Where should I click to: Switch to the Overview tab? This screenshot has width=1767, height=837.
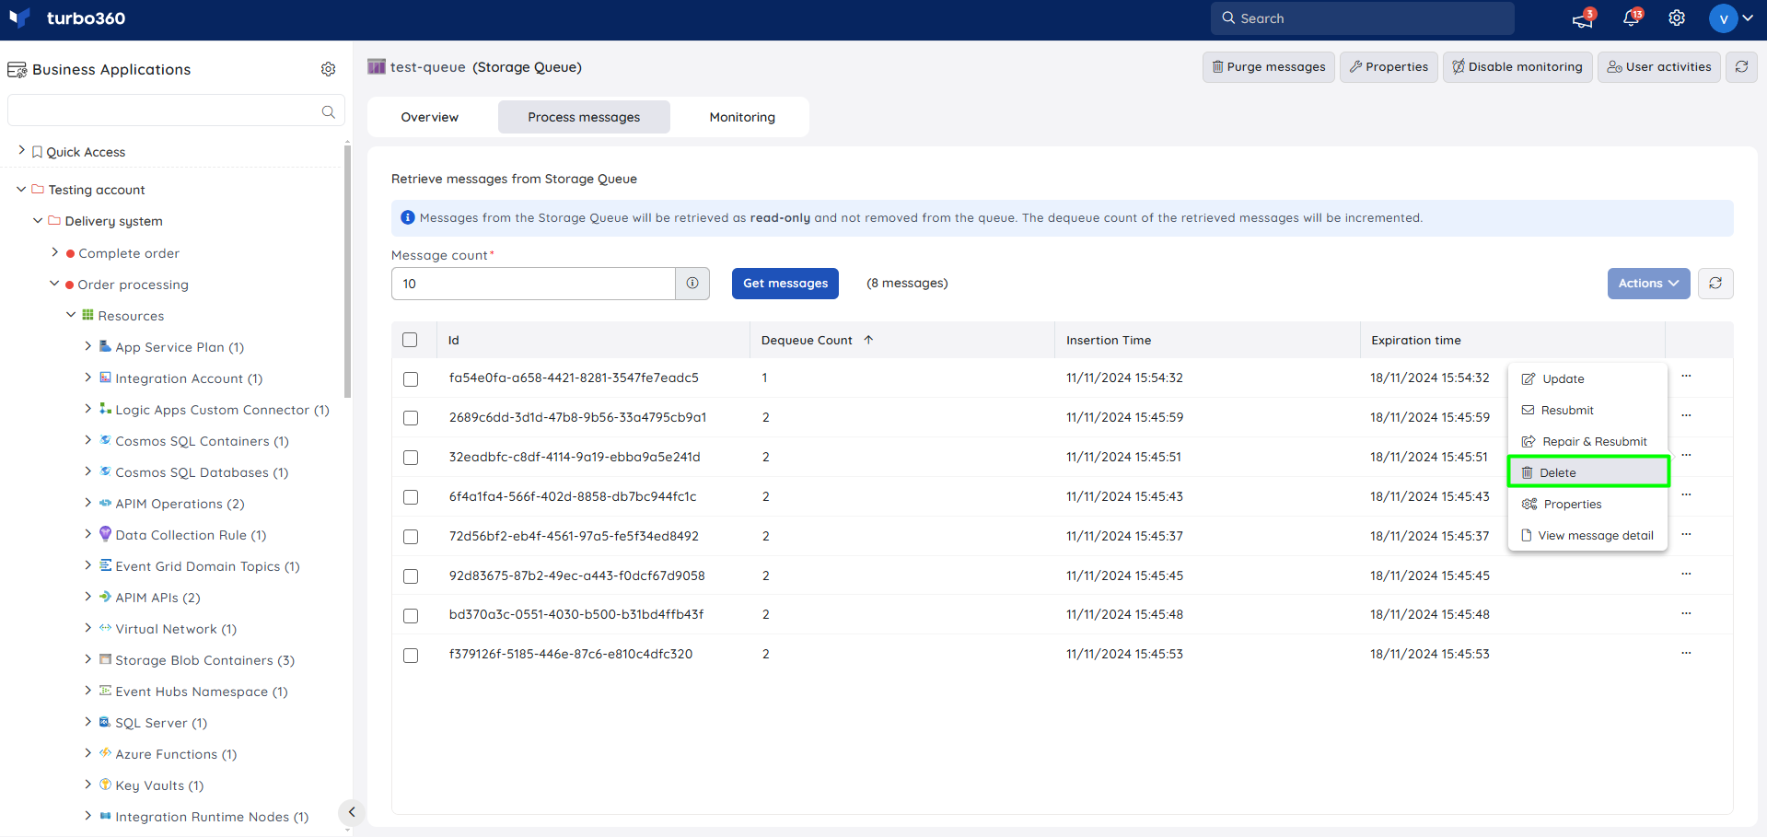(430, 117)
